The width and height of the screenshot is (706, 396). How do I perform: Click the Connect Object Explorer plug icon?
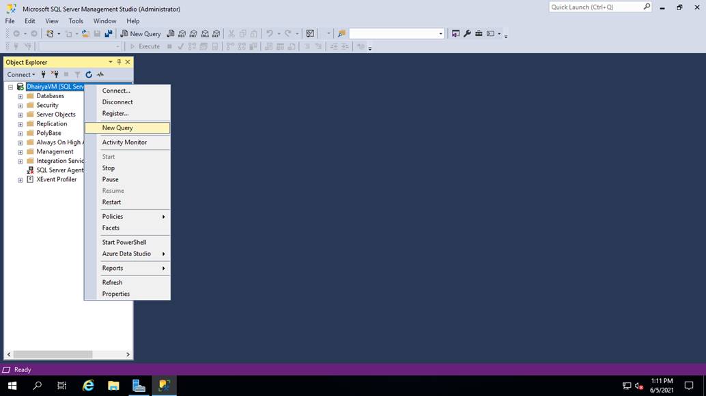point(43,74)
